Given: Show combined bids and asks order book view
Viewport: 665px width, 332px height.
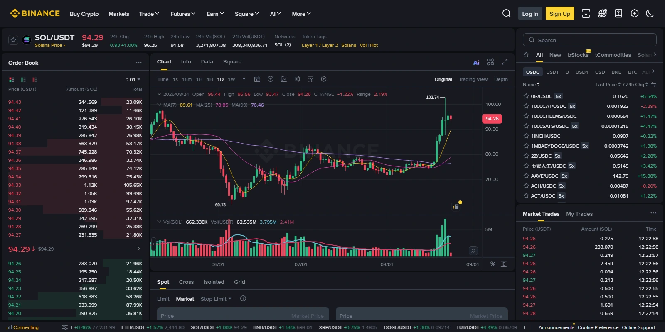Looking at the screenshot, I should (12, 79).
